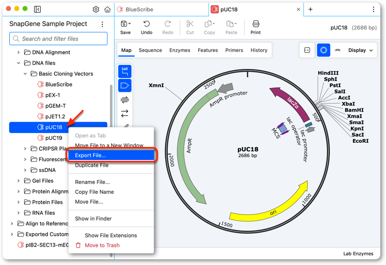The height and width of the screenshot is (265, 386).
Task: Expand the Exported Custom folder
Action: [x=12, y=234]
